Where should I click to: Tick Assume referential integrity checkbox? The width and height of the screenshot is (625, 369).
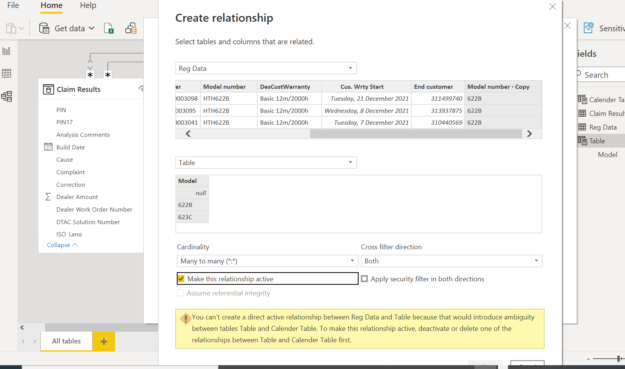point(180,293)
